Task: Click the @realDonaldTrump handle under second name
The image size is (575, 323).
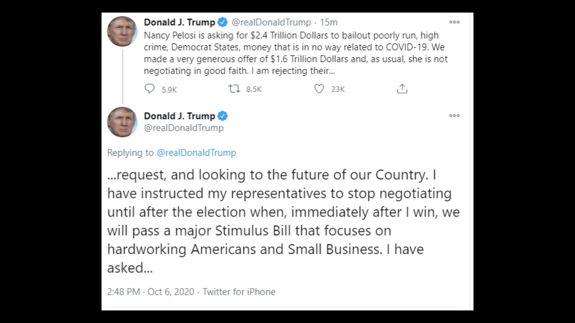Action: (184, 128)
